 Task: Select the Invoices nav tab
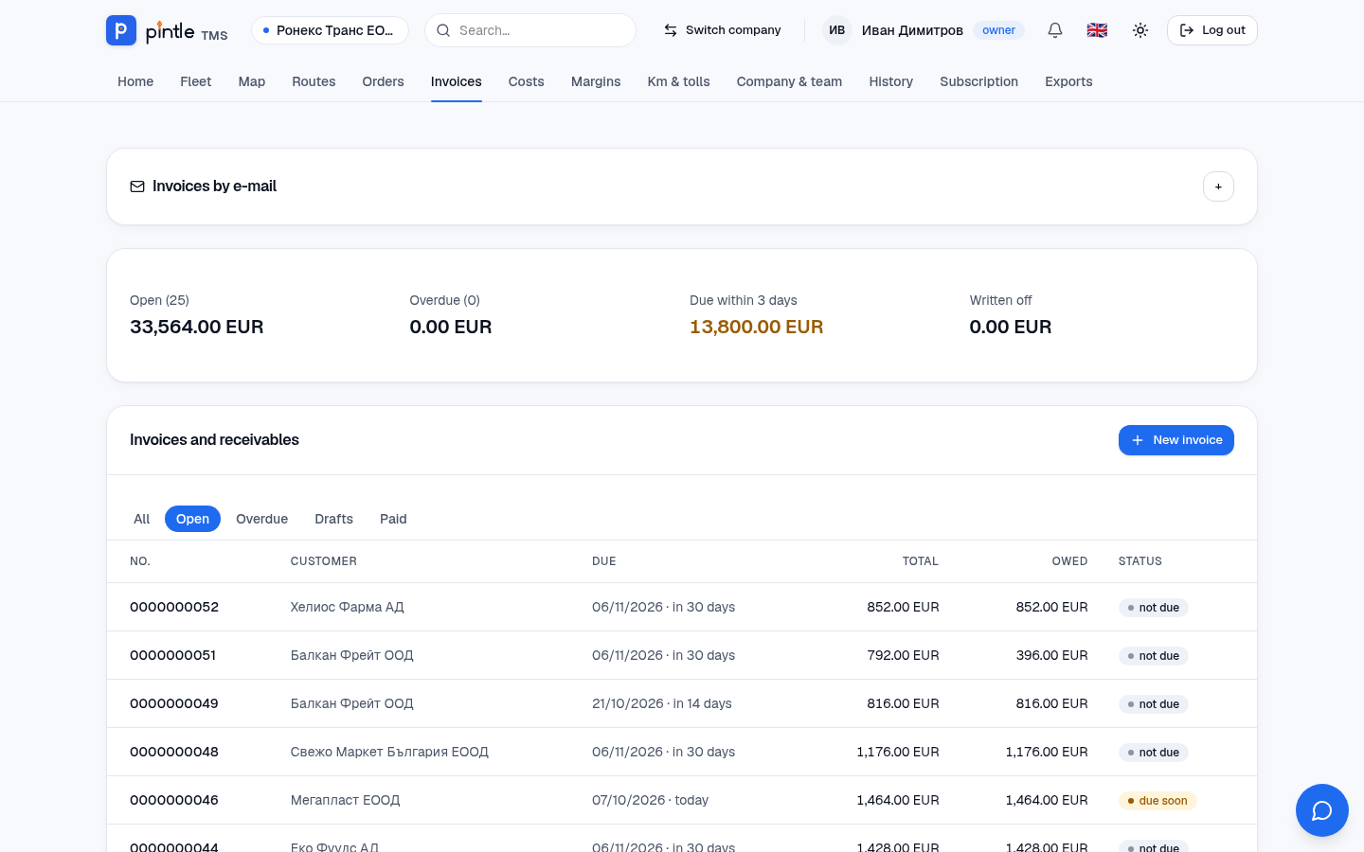coord(457,81)
